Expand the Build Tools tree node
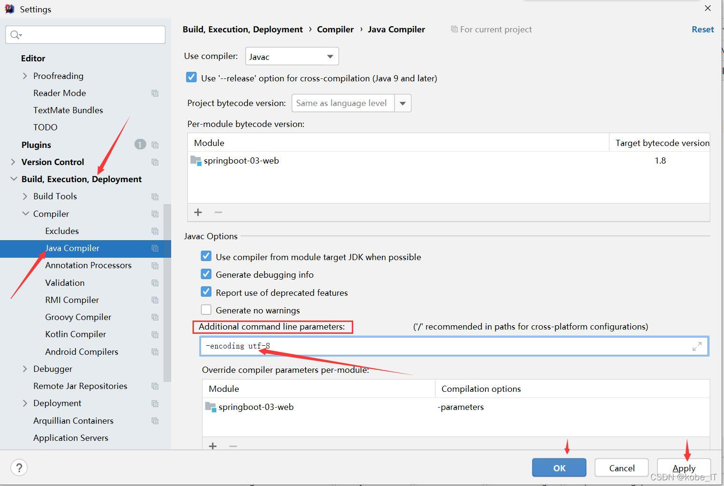 click(x=25, y=196)
